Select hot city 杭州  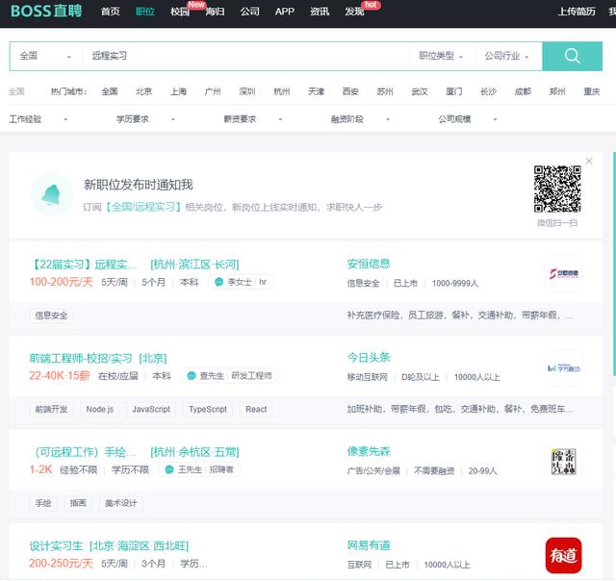pyautogui.click(x=282, y=91)
